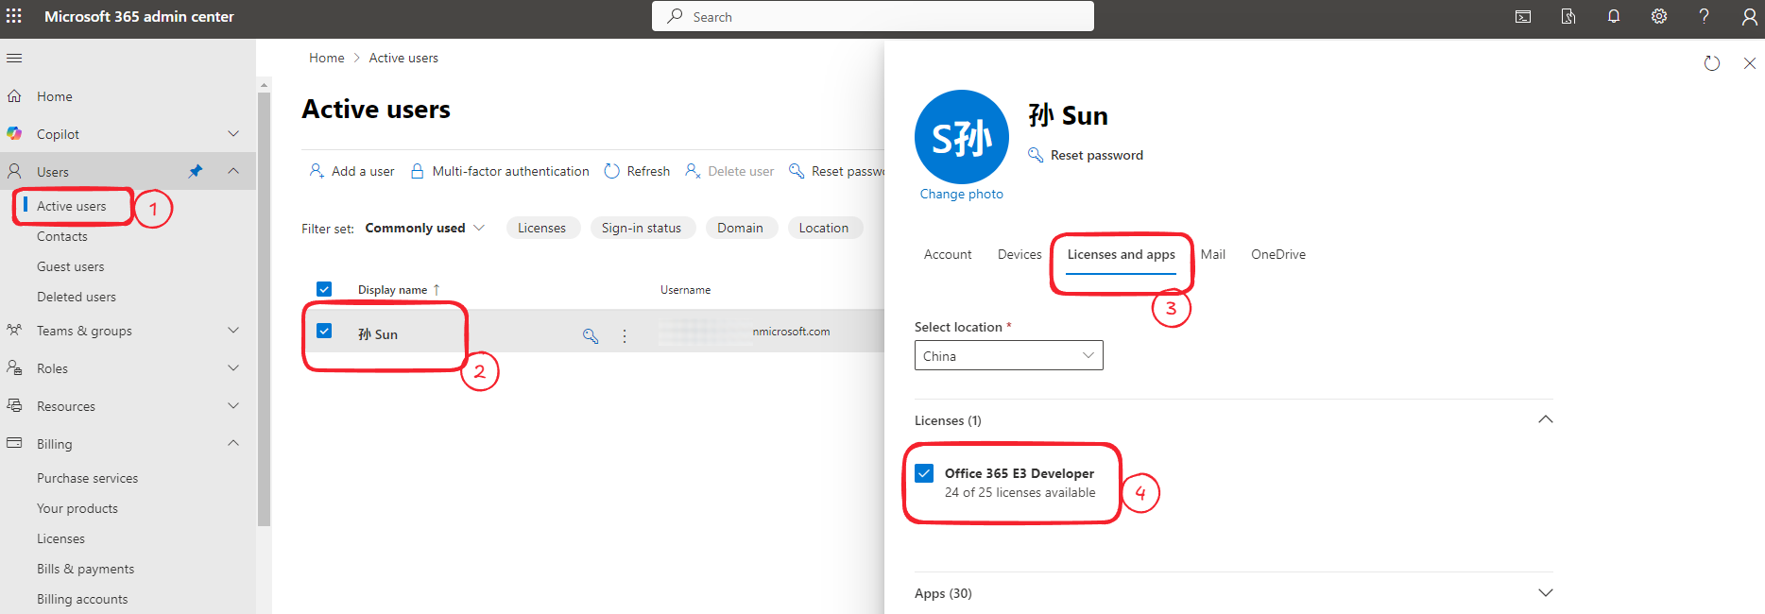Open the Select location dropdown
This screenshot has height=614, width=1765.
tap(1008, 355)
